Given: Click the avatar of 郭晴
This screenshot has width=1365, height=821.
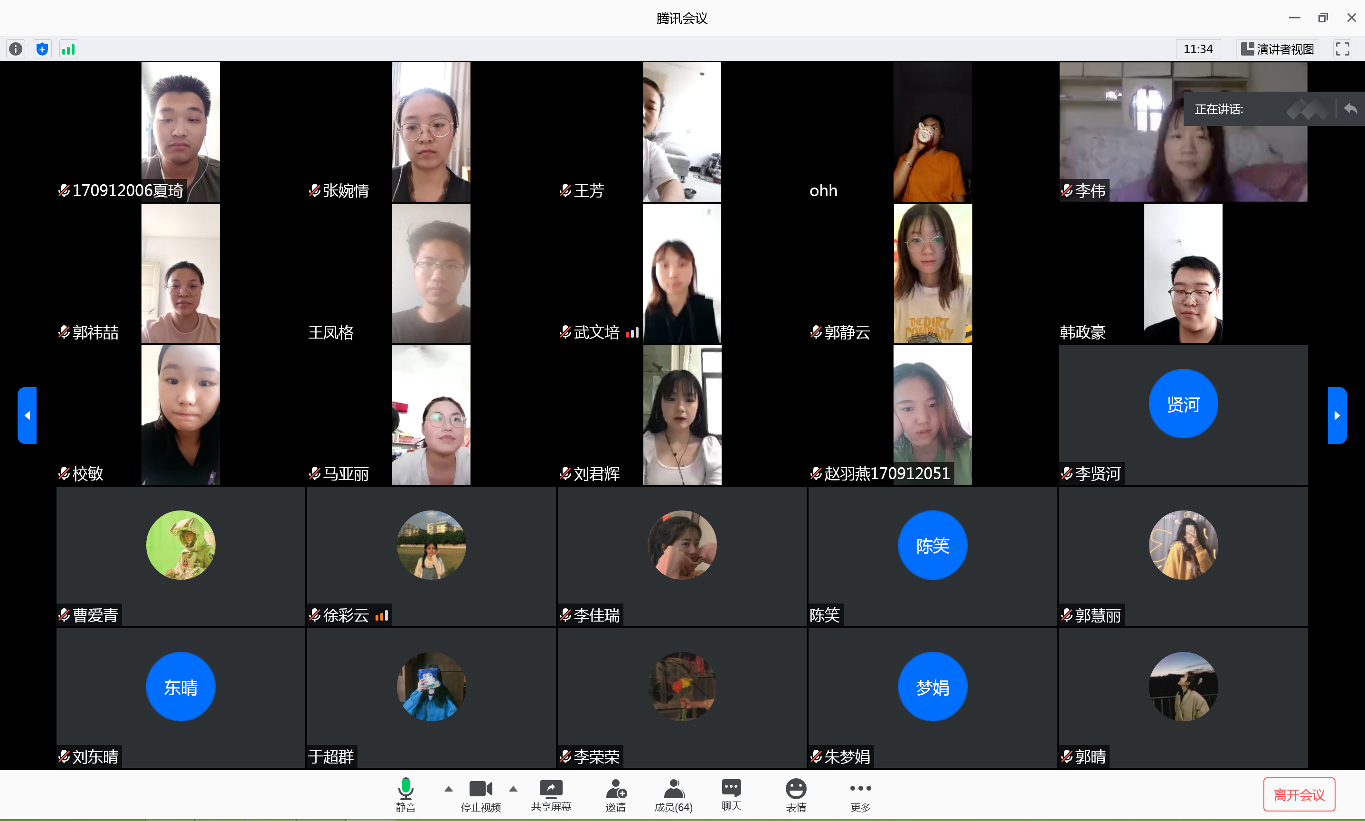Looking at the screenshot, I should click(x=1183, y=687).
